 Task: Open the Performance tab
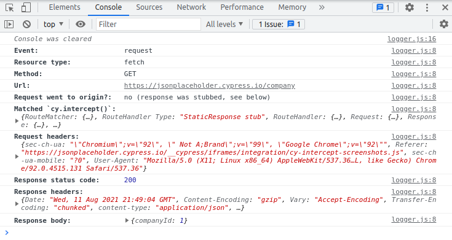tap(242, 7)
